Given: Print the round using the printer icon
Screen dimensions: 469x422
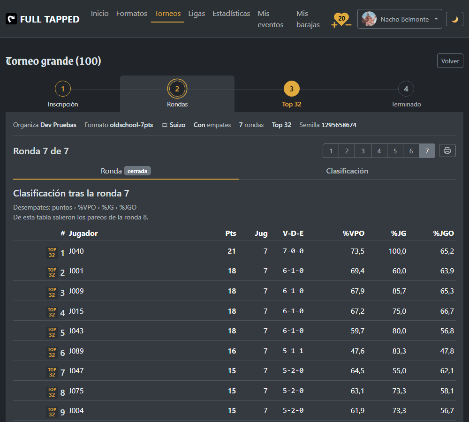Looking at the screenshot, I should point(447,151).
